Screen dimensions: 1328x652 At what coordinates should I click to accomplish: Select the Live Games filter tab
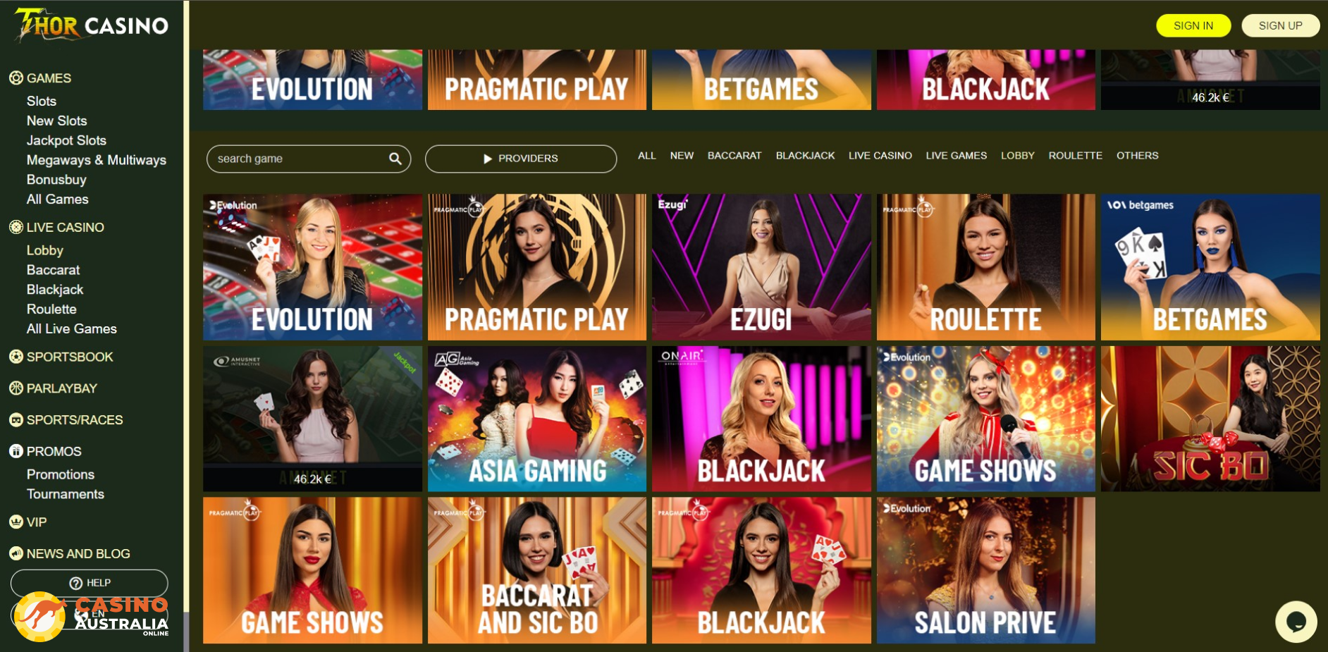(x=956, y=155)
